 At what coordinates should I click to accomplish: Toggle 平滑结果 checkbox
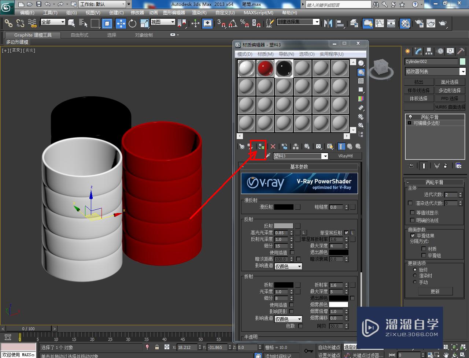413,235
